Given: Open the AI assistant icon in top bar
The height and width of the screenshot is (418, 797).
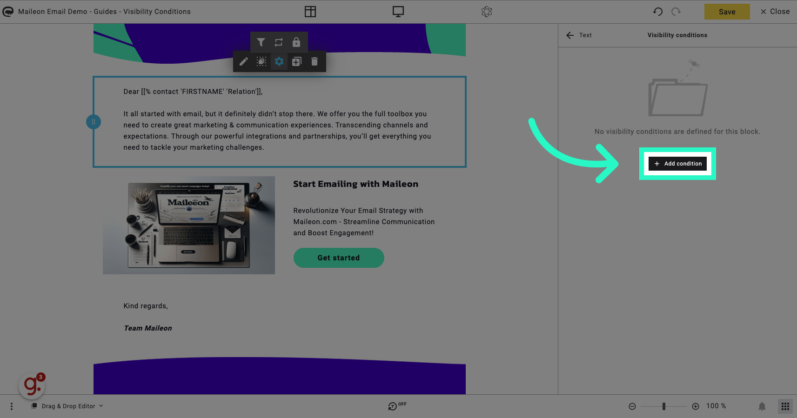Looking at the screenshot, I should click(487, 12).
